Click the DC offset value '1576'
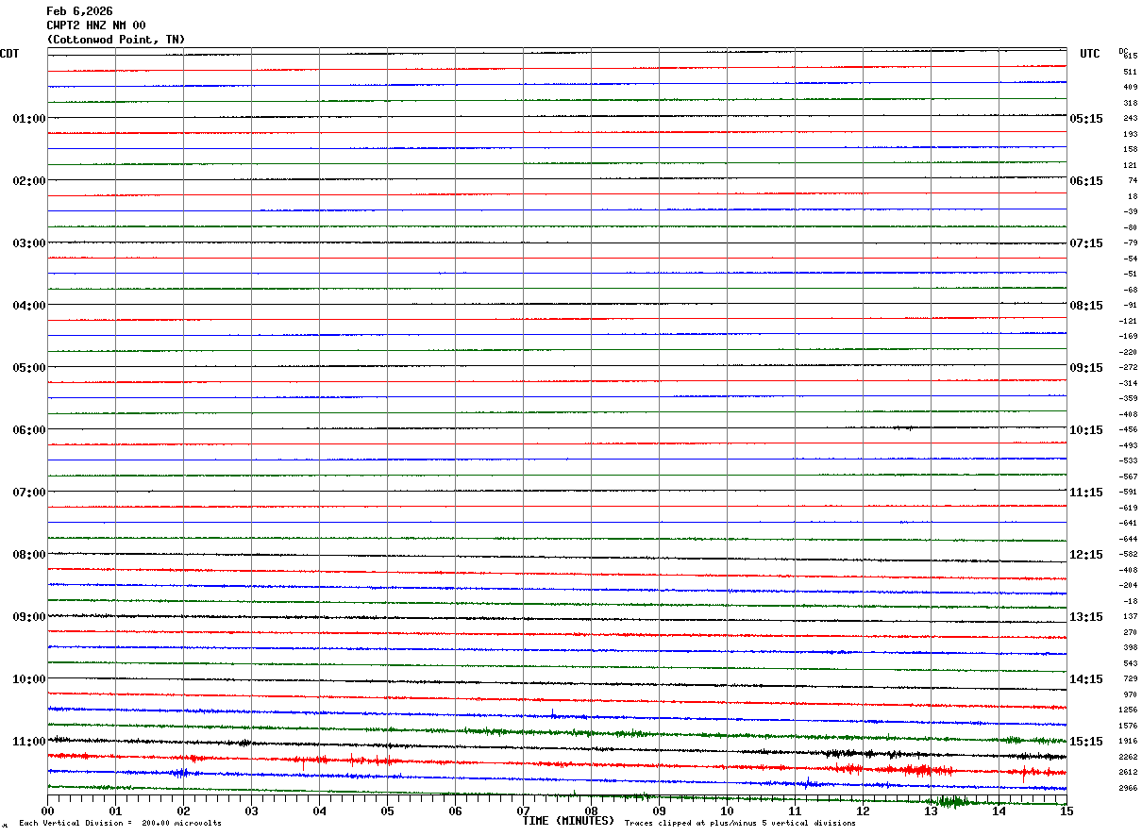 [1128, 726]
